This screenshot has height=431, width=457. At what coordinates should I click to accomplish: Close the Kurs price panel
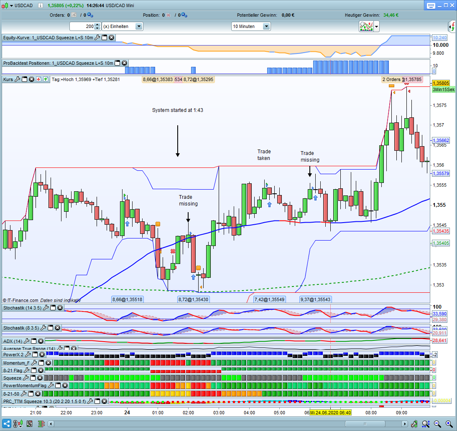[x=31, y=79]
